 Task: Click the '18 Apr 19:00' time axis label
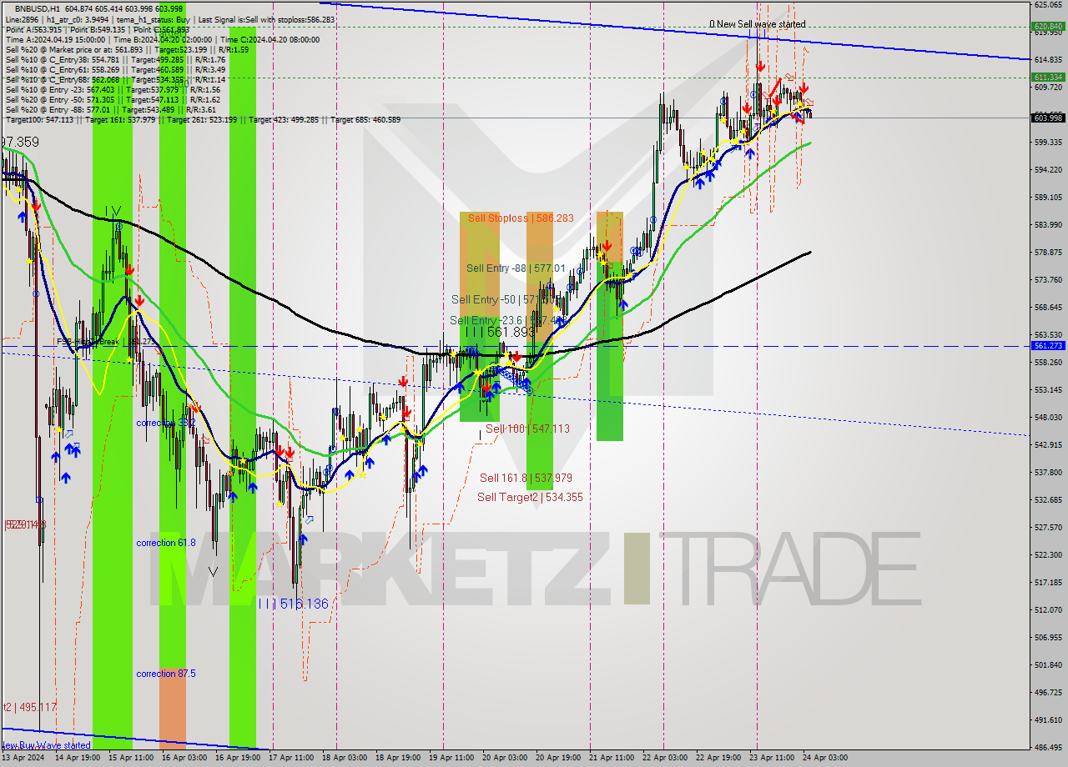tap(396, 758)
